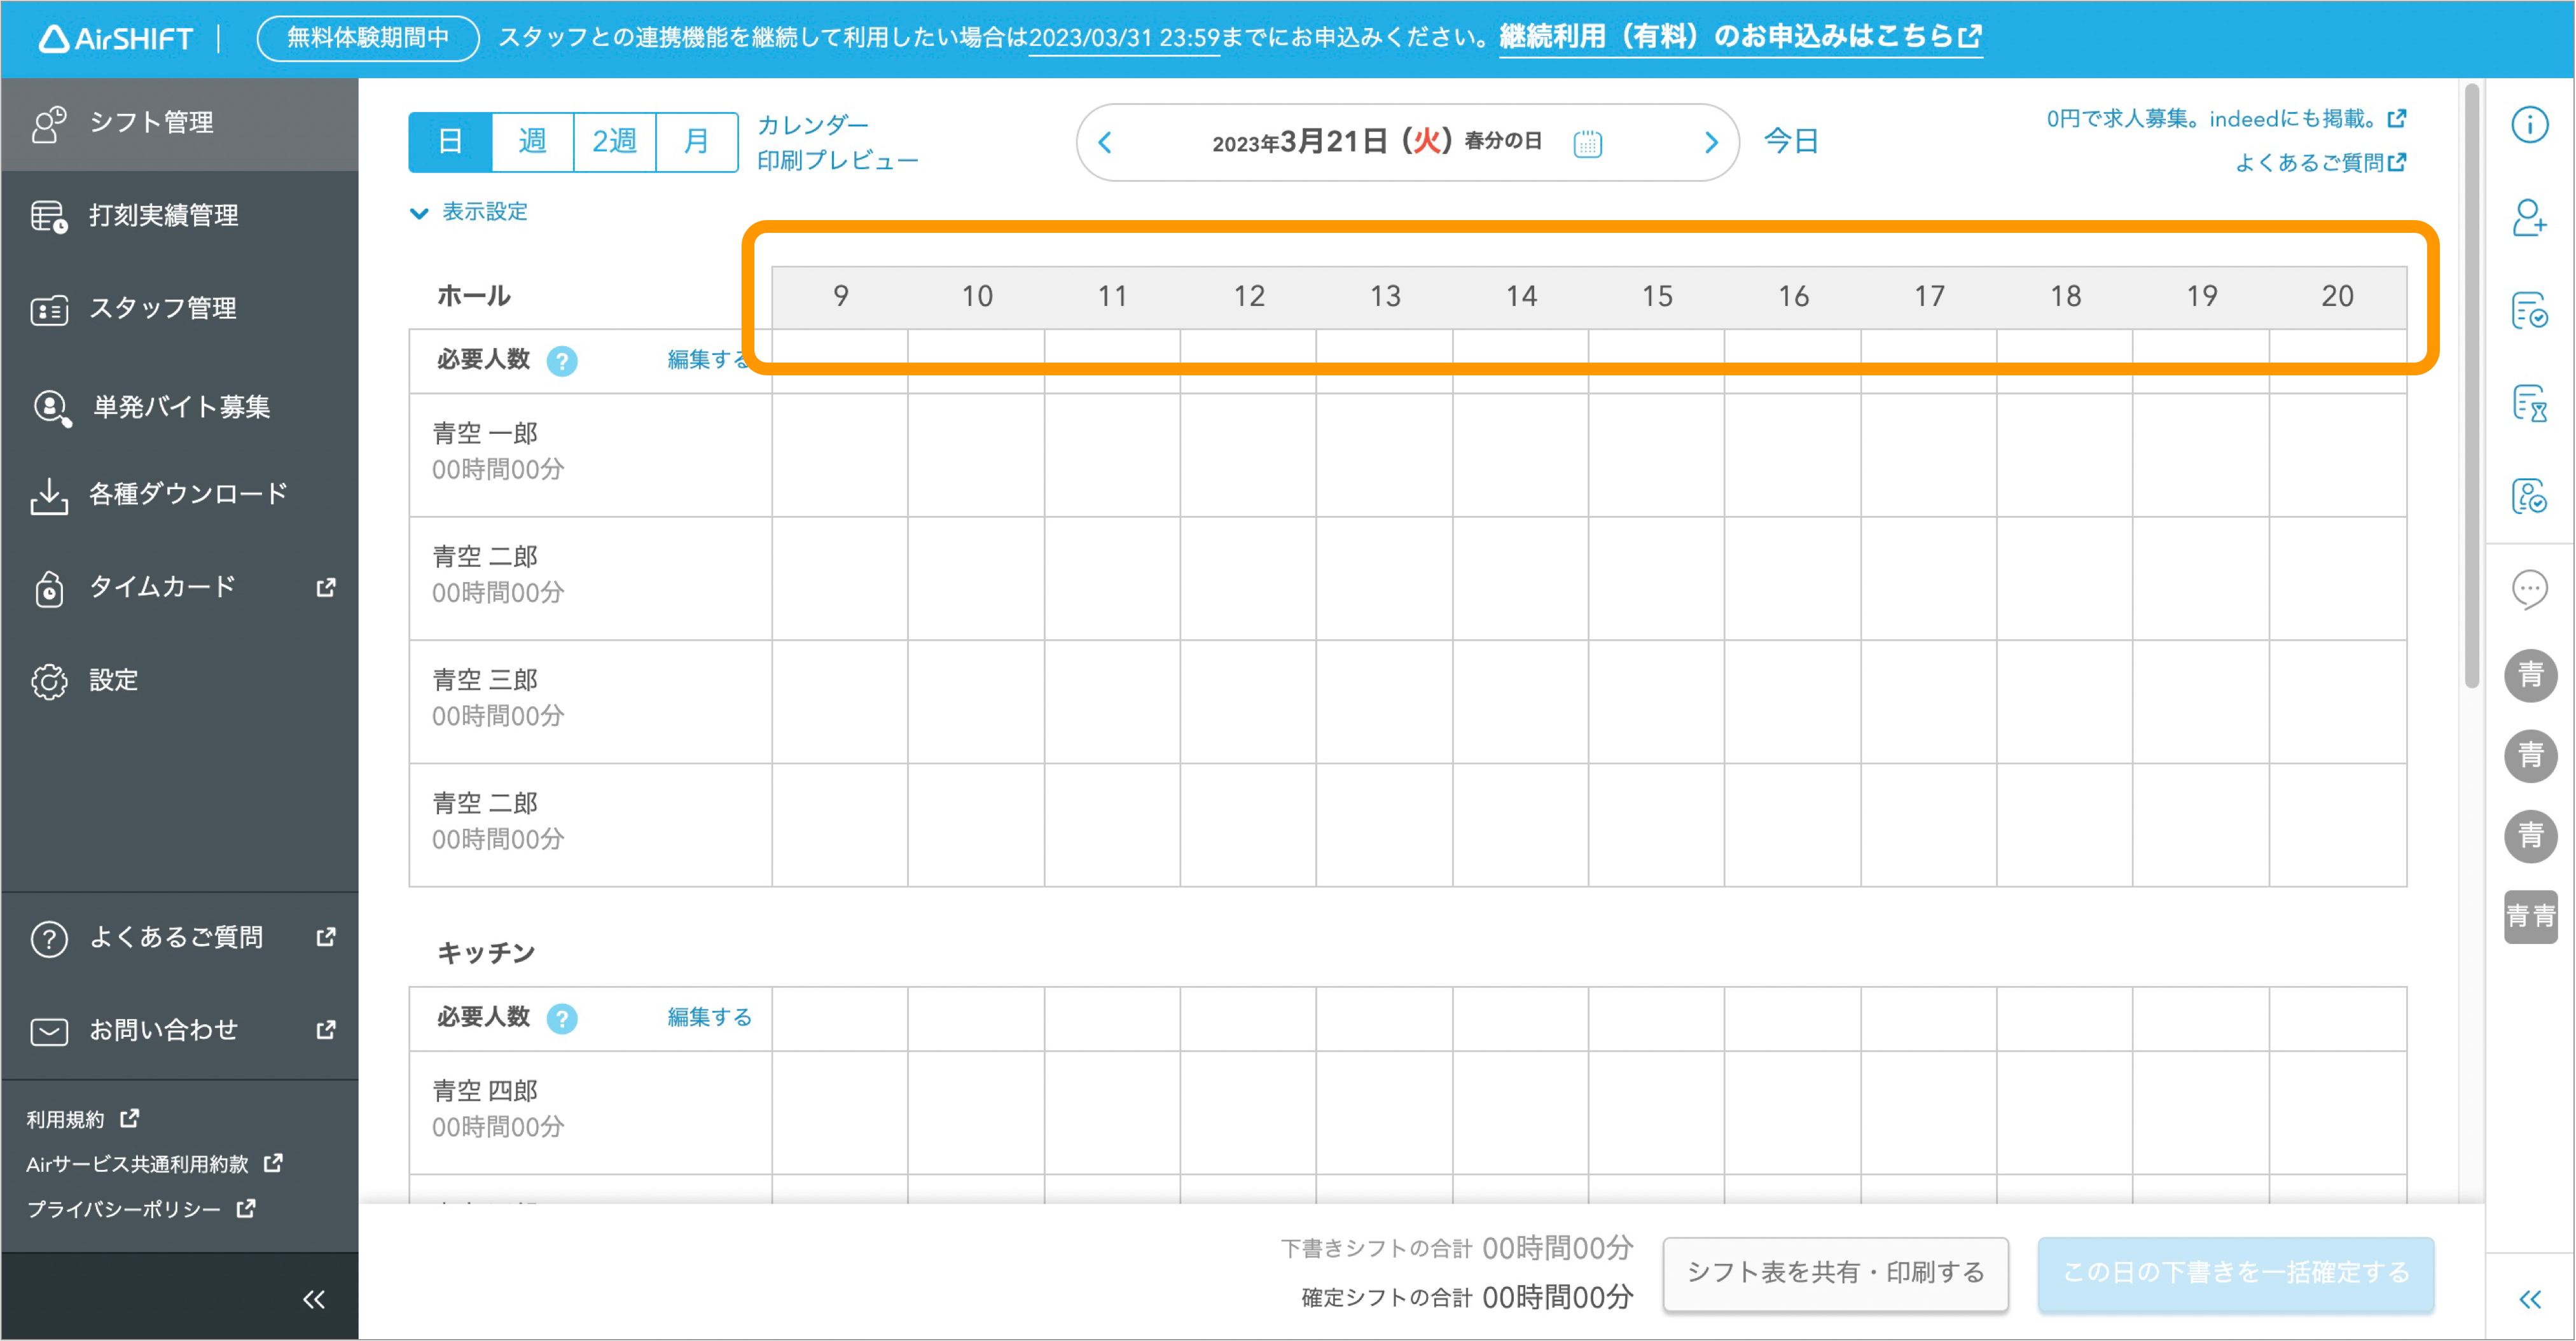Click キッチン 必要人数 help icon
This screenshot has height=1341, width=2576.
click(x=562, y=1019)
